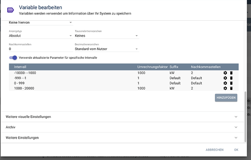
Task: Select the '0 - 999' interval text
Action: click(19, 83)
